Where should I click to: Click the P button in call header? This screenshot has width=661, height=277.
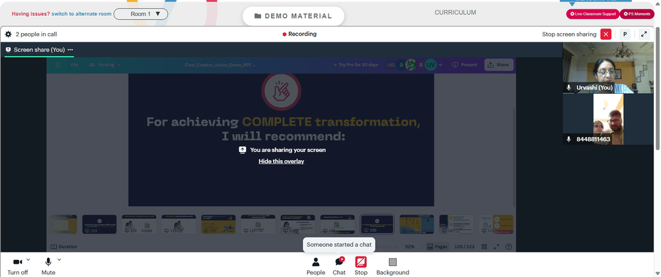[625, 34]
